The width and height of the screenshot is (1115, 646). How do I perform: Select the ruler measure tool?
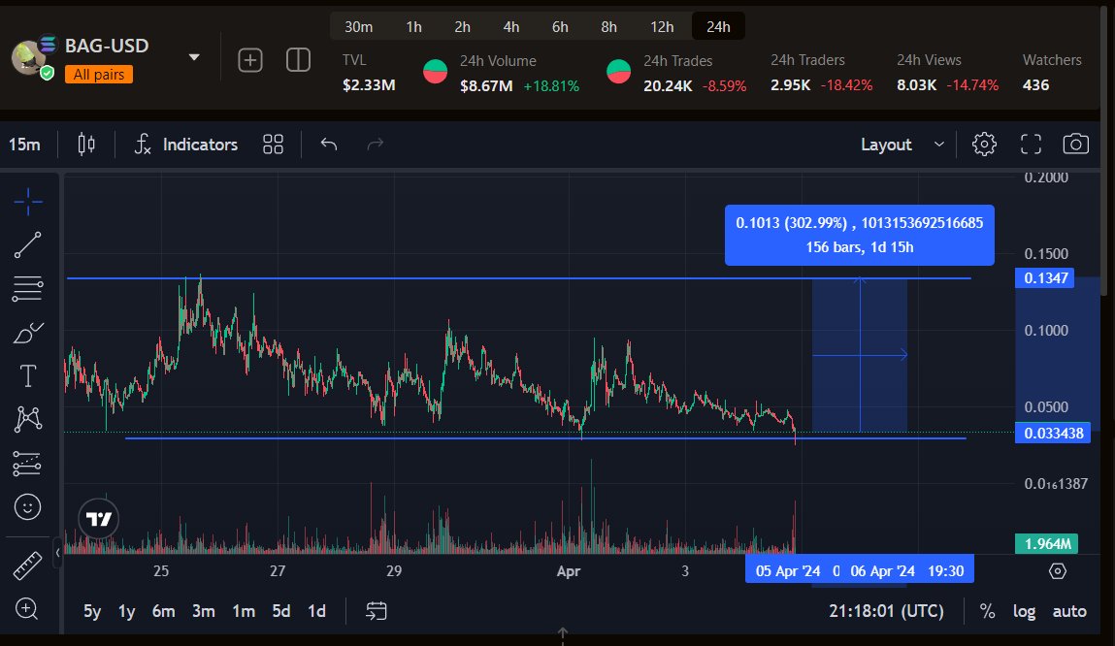28,566
